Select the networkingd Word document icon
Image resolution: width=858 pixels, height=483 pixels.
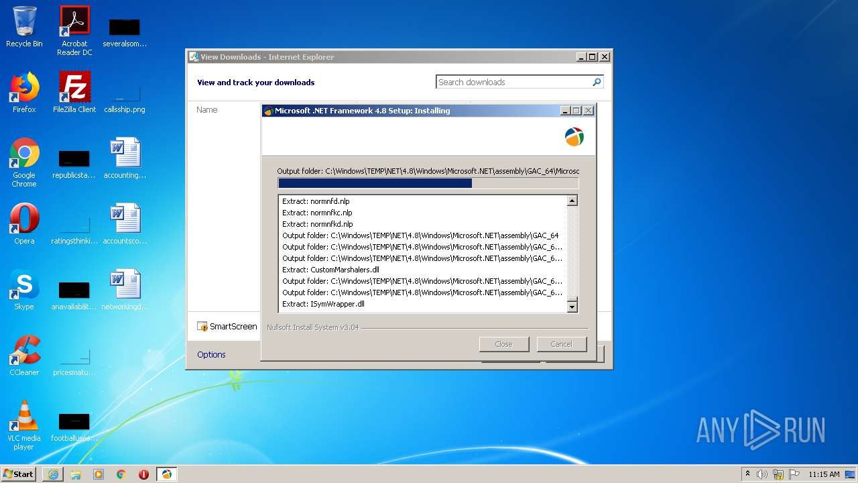coord(125,290)
